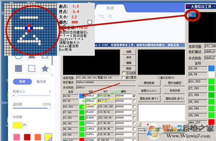Viewport: 216px width, 141px height.
Task: Pick the pink color swatch
Action: [17, 137]
